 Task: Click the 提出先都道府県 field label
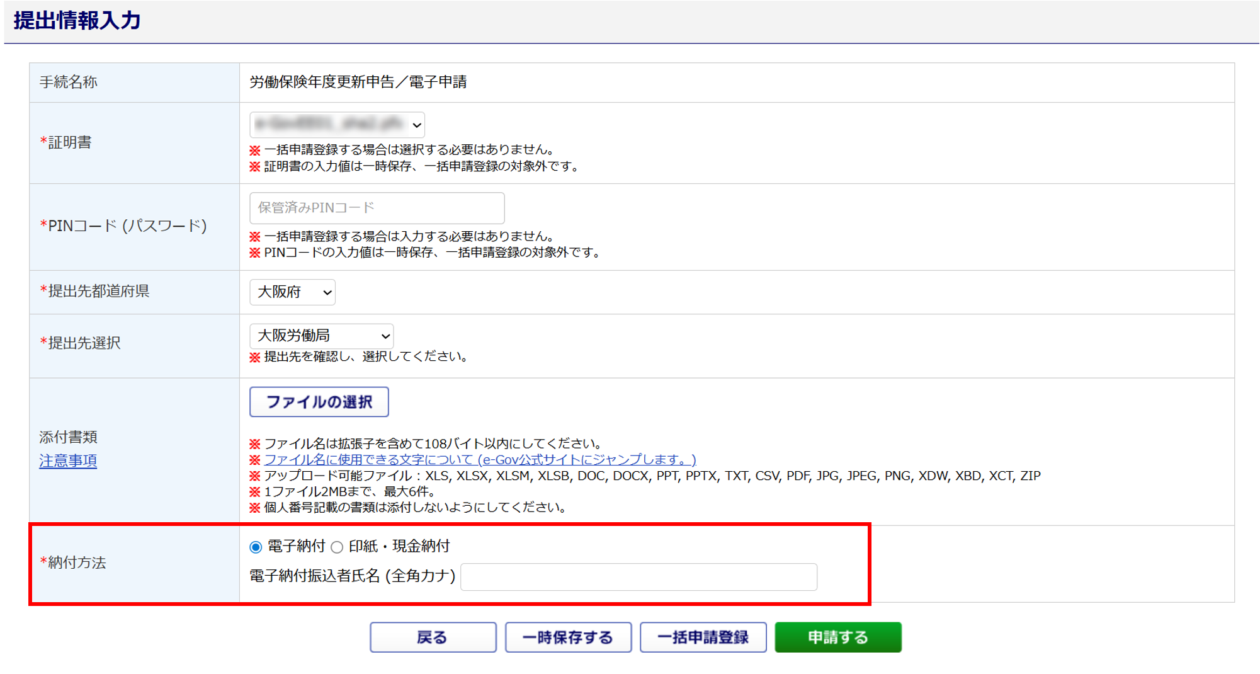coord(98,291)
